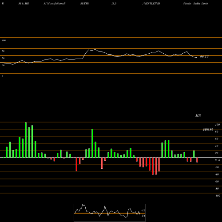222x222 pixels.
Task: Click the 20 label on the MR axis
Action: (x=217, y=153)
